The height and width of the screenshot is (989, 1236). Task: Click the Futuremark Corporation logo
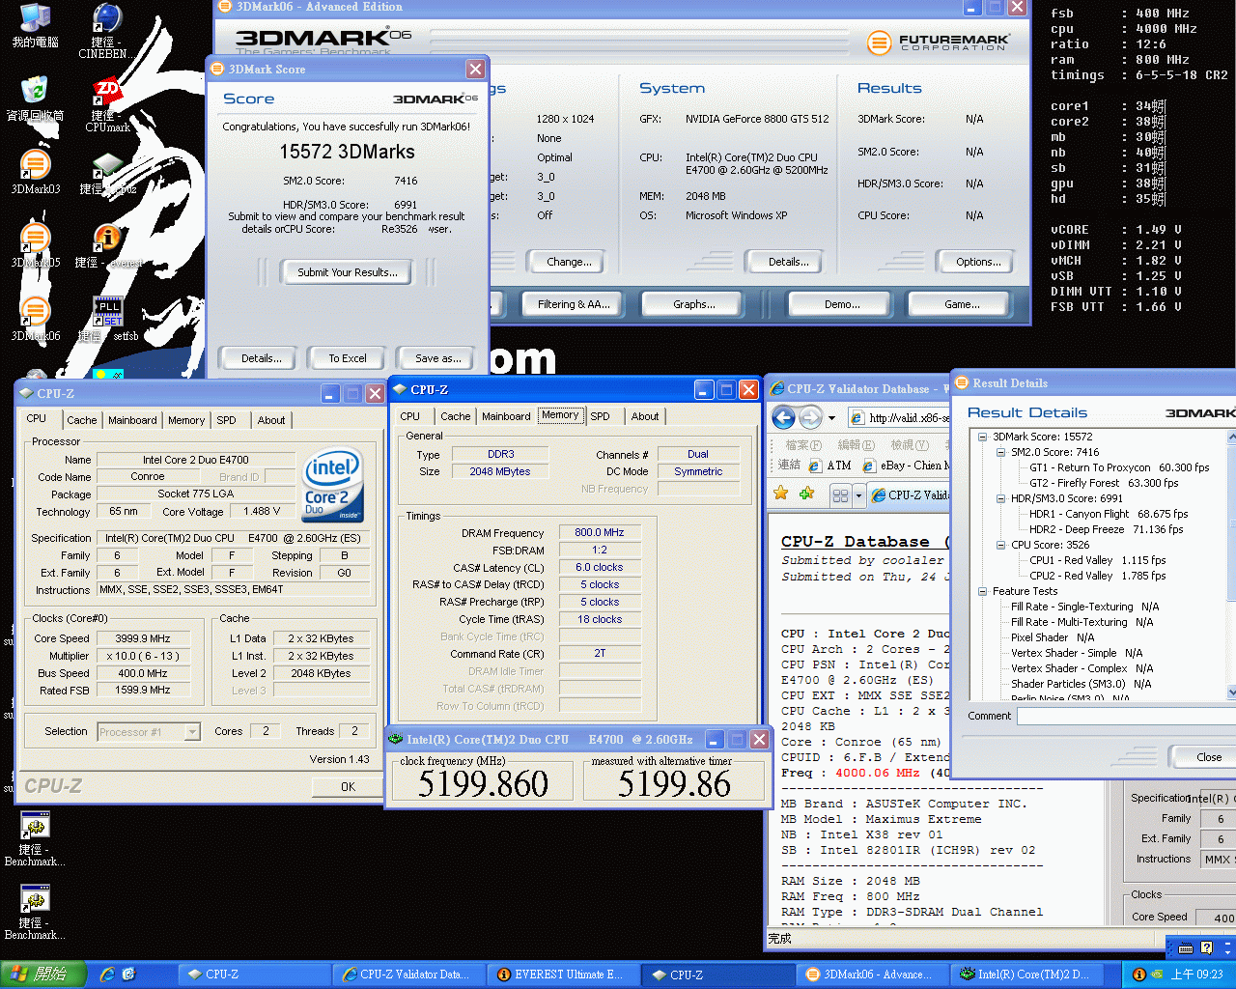click(938, 42)
